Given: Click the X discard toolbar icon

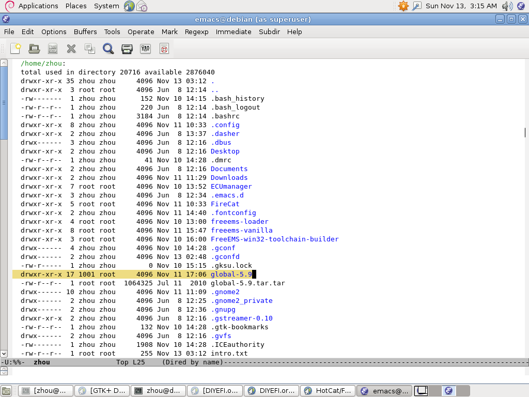Looking at the screenshot, I should point(71,49).
